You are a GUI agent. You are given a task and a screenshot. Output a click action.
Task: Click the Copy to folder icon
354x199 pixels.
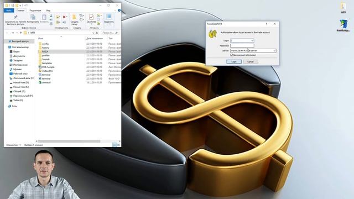pyautogui.click(x=58, y=22)
